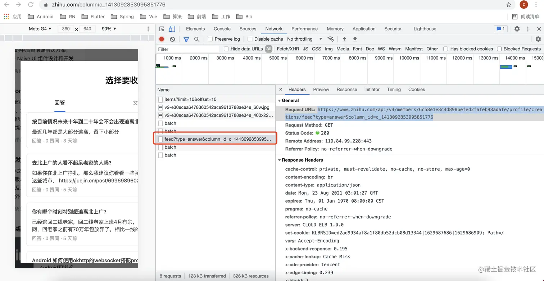Viewport: 544px width, 281px height.
Task: Click the 回答 tab in page
Action: pyautogui.click(x=60, y=103)
